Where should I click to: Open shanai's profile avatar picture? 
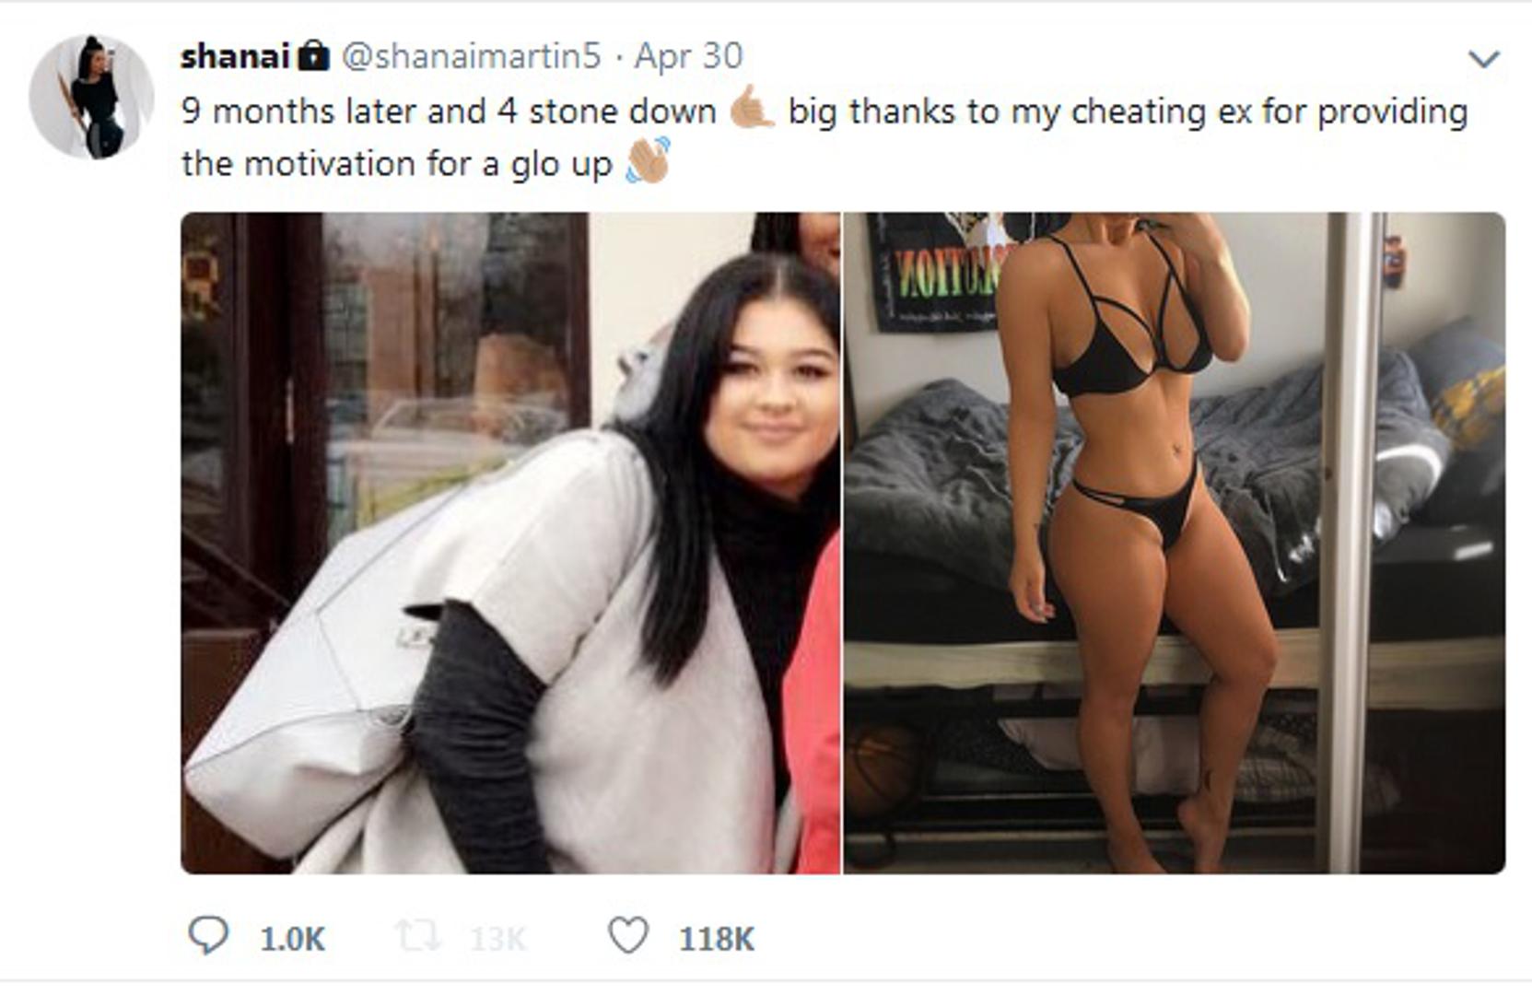[x=91, y=96]
